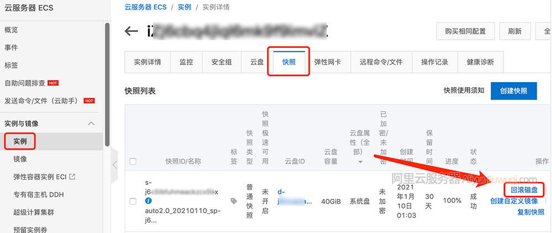Collapse the 实例与镜像 sidebar section
Viewport: 552px width, 233px height.
(91, 123)
